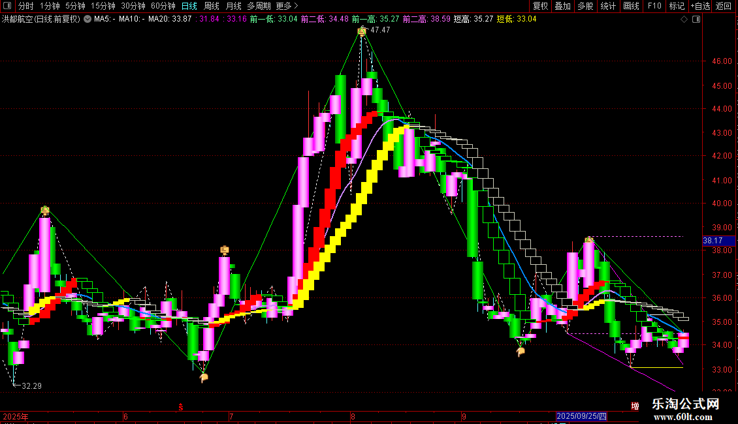
Task: Click the MA20: 33.87 indicator value
Action: tap(170, 19)
